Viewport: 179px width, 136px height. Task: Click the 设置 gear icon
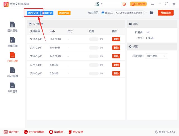click(130, 46)
